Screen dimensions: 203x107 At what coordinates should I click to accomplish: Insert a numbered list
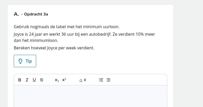pos(101,80)
